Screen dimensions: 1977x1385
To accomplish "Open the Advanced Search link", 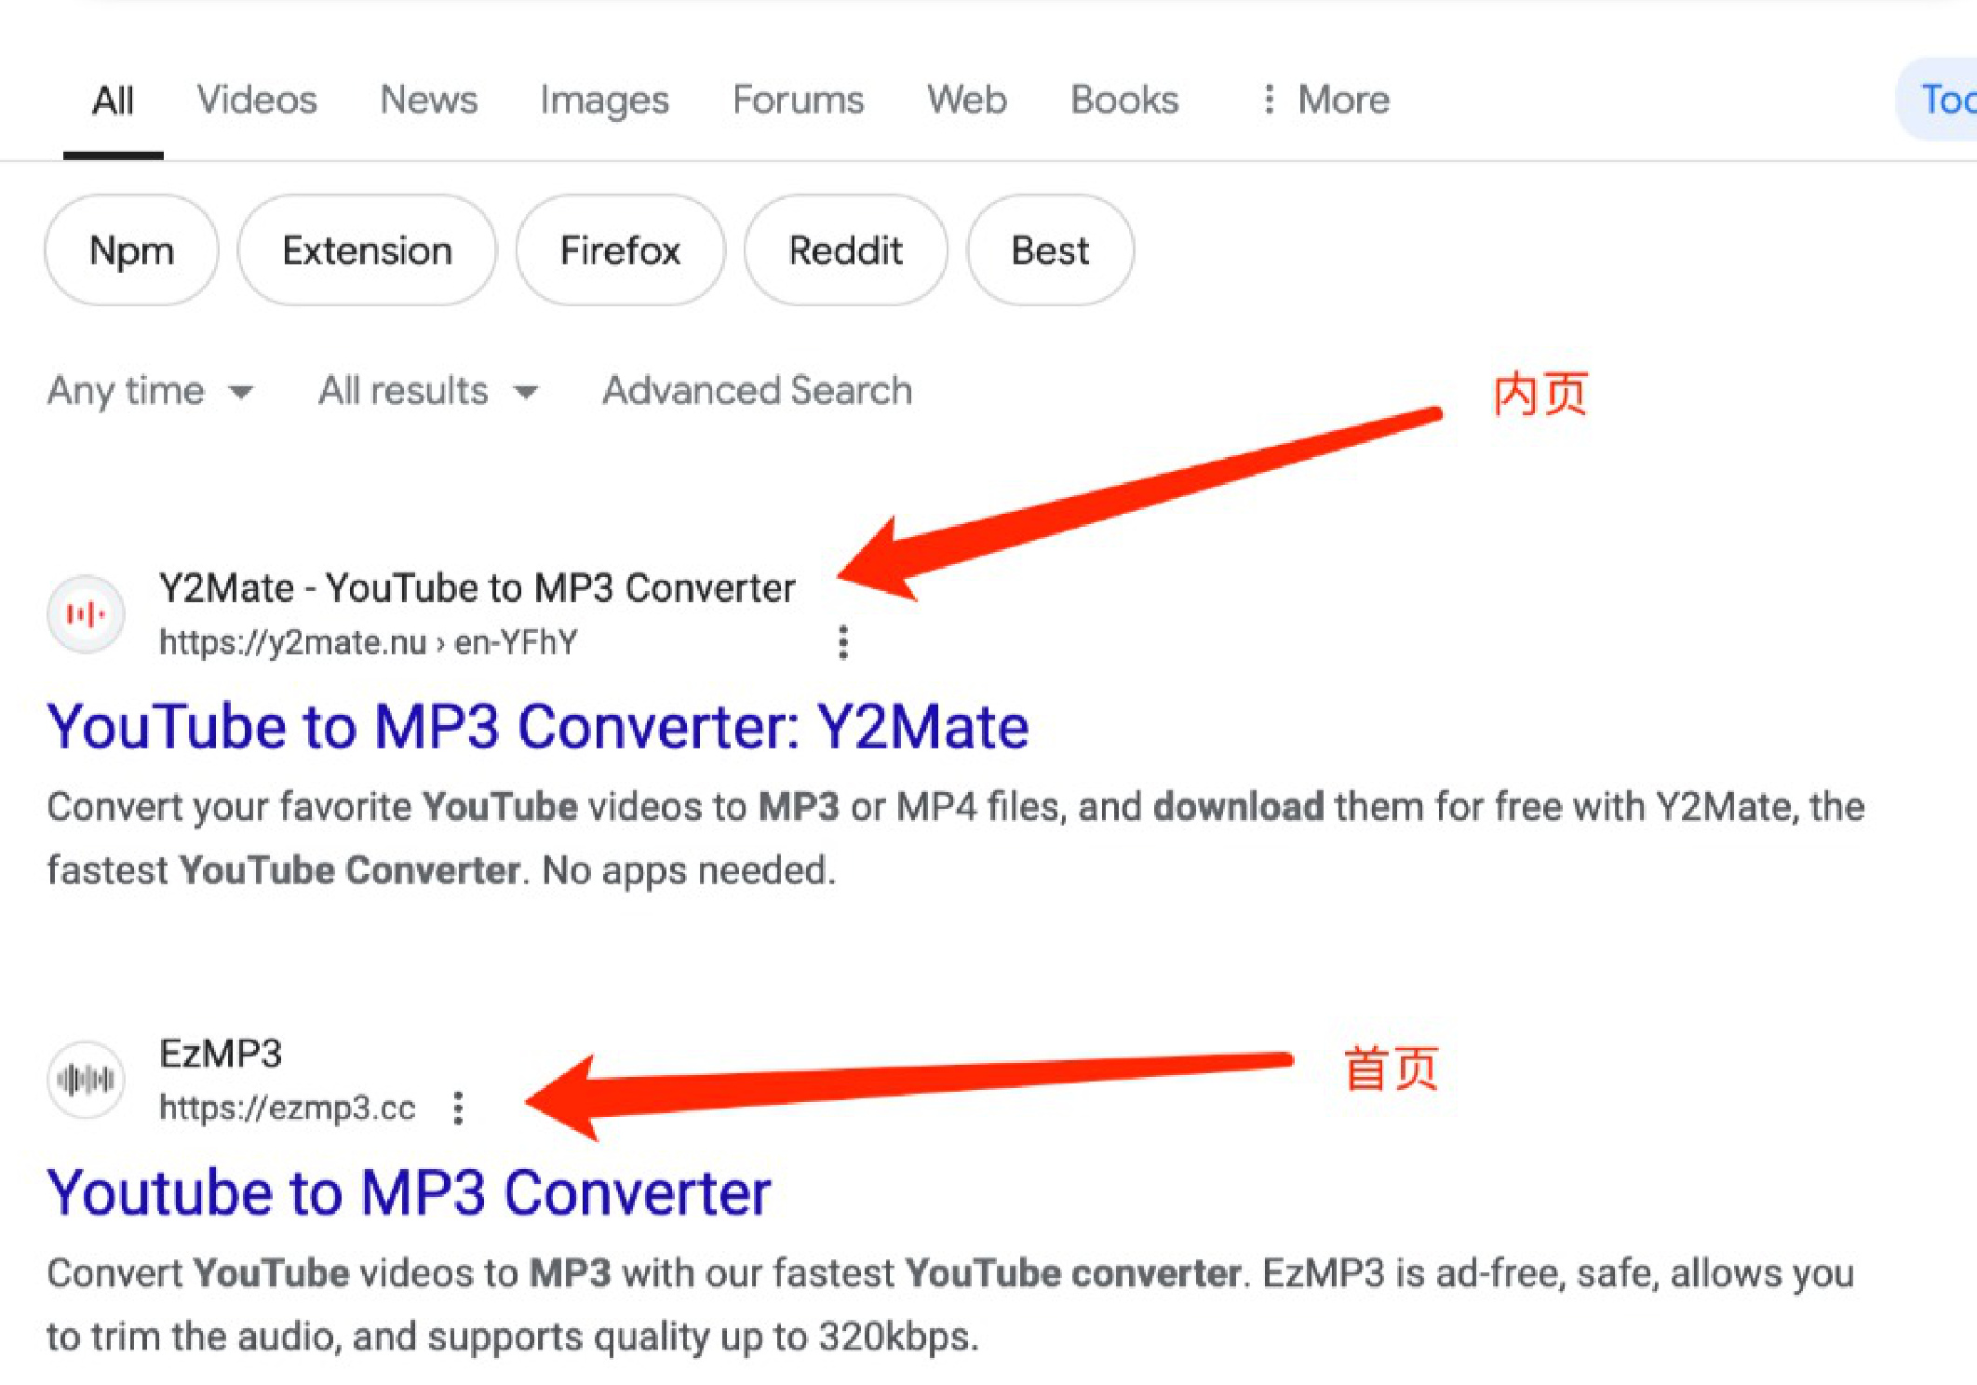I will [757, 391].
